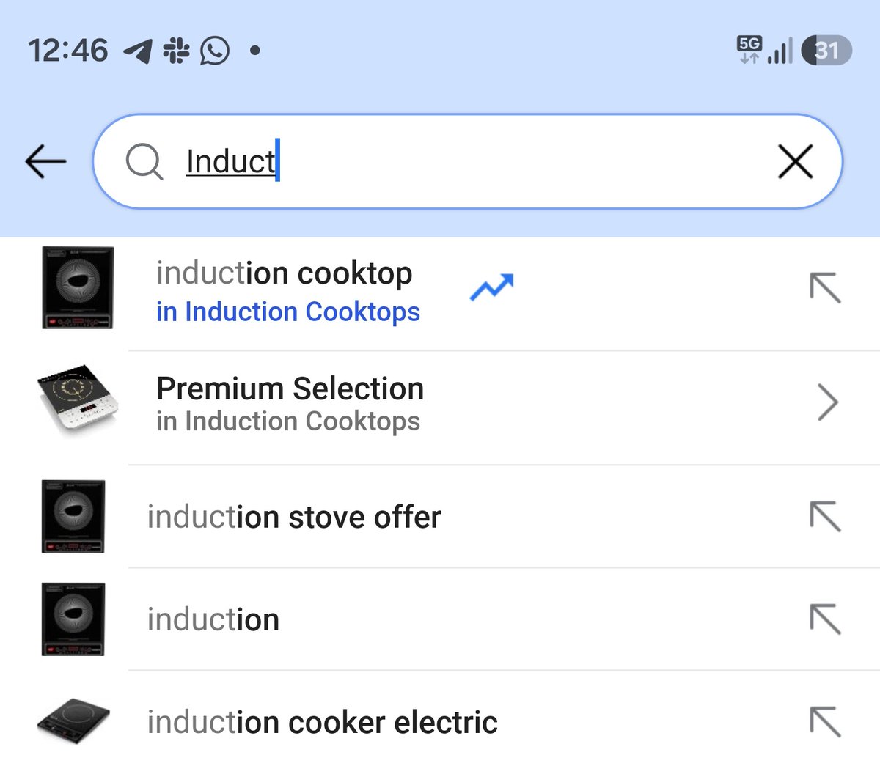Tap the magnifier search icon
Viewport: 880px width, 766px height.
click(144, 161)
